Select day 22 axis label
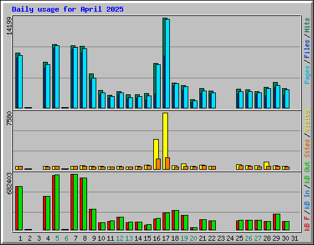The width and height of the screenshot is (314, 245). click(x=212, y=238)
